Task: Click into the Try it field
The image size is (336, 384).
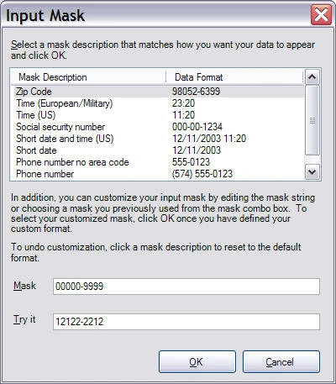Action: [x=186, y=322]
